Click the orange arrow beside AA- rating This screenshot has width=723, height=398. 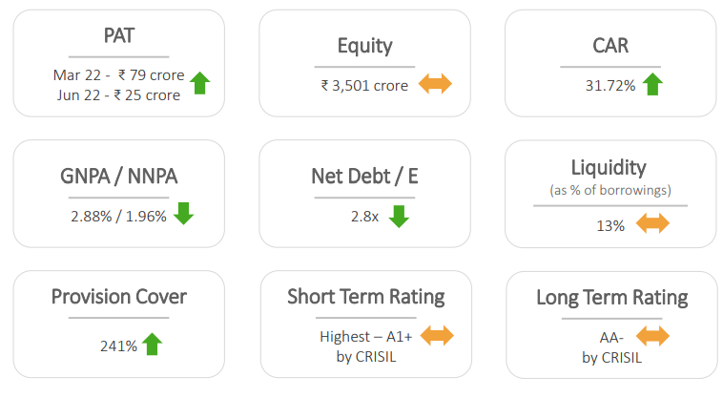652,336
